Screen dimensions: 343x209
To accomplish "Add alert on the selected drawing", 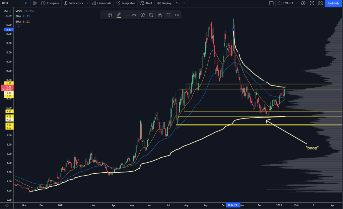I will [x=151, y=15].
